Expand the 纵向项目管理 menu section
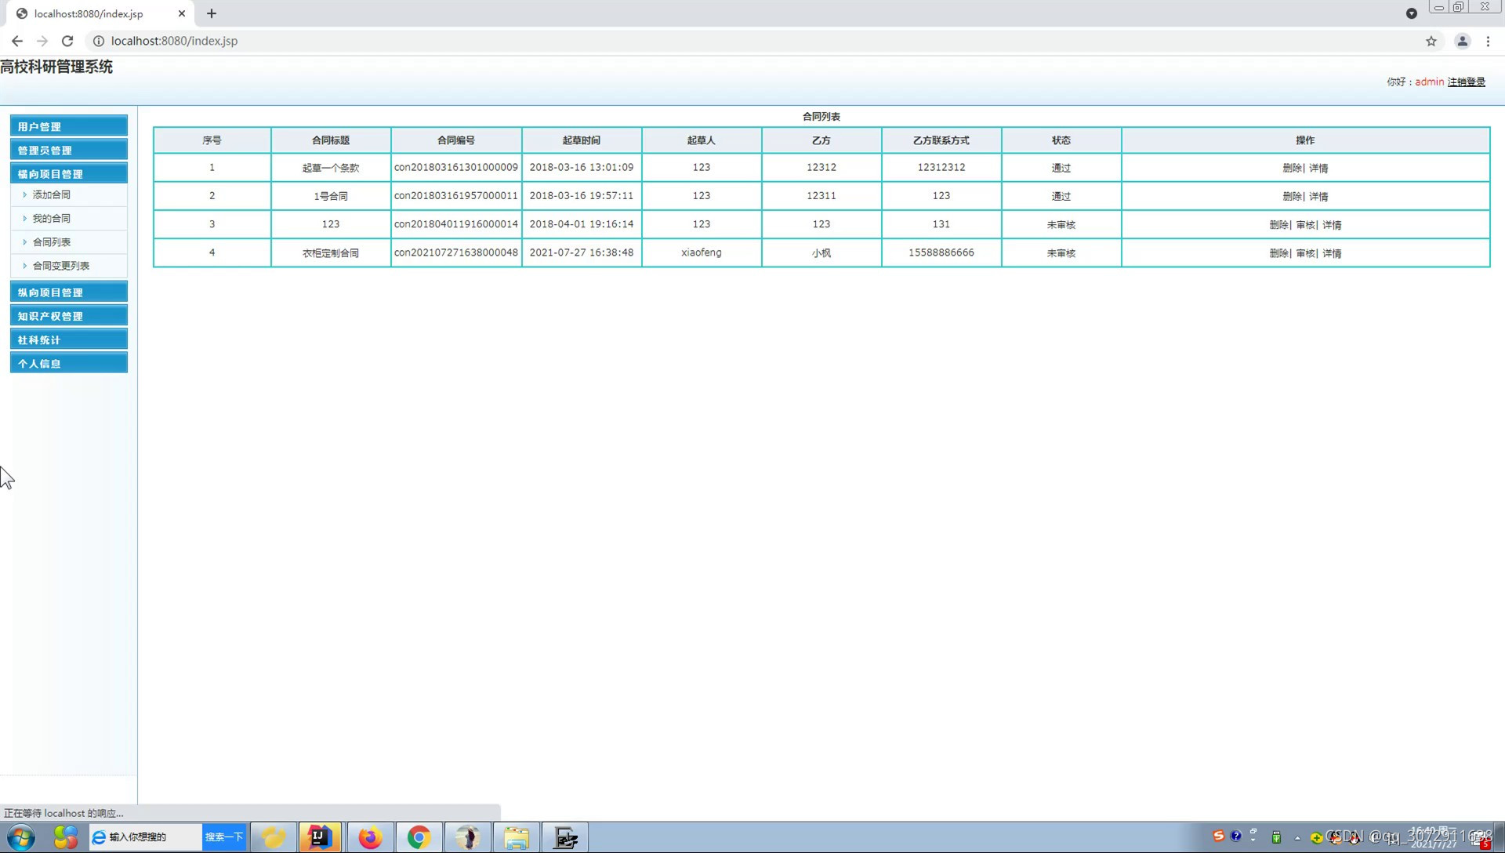Screen dimensions: 1505x853 [69, 292]
